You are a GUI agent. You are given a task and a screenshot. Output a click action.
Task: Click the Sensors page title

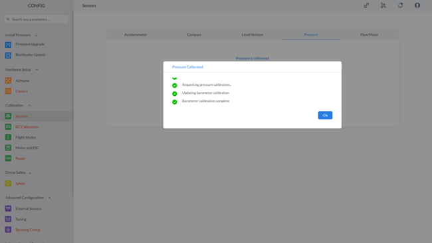point(89,5)
